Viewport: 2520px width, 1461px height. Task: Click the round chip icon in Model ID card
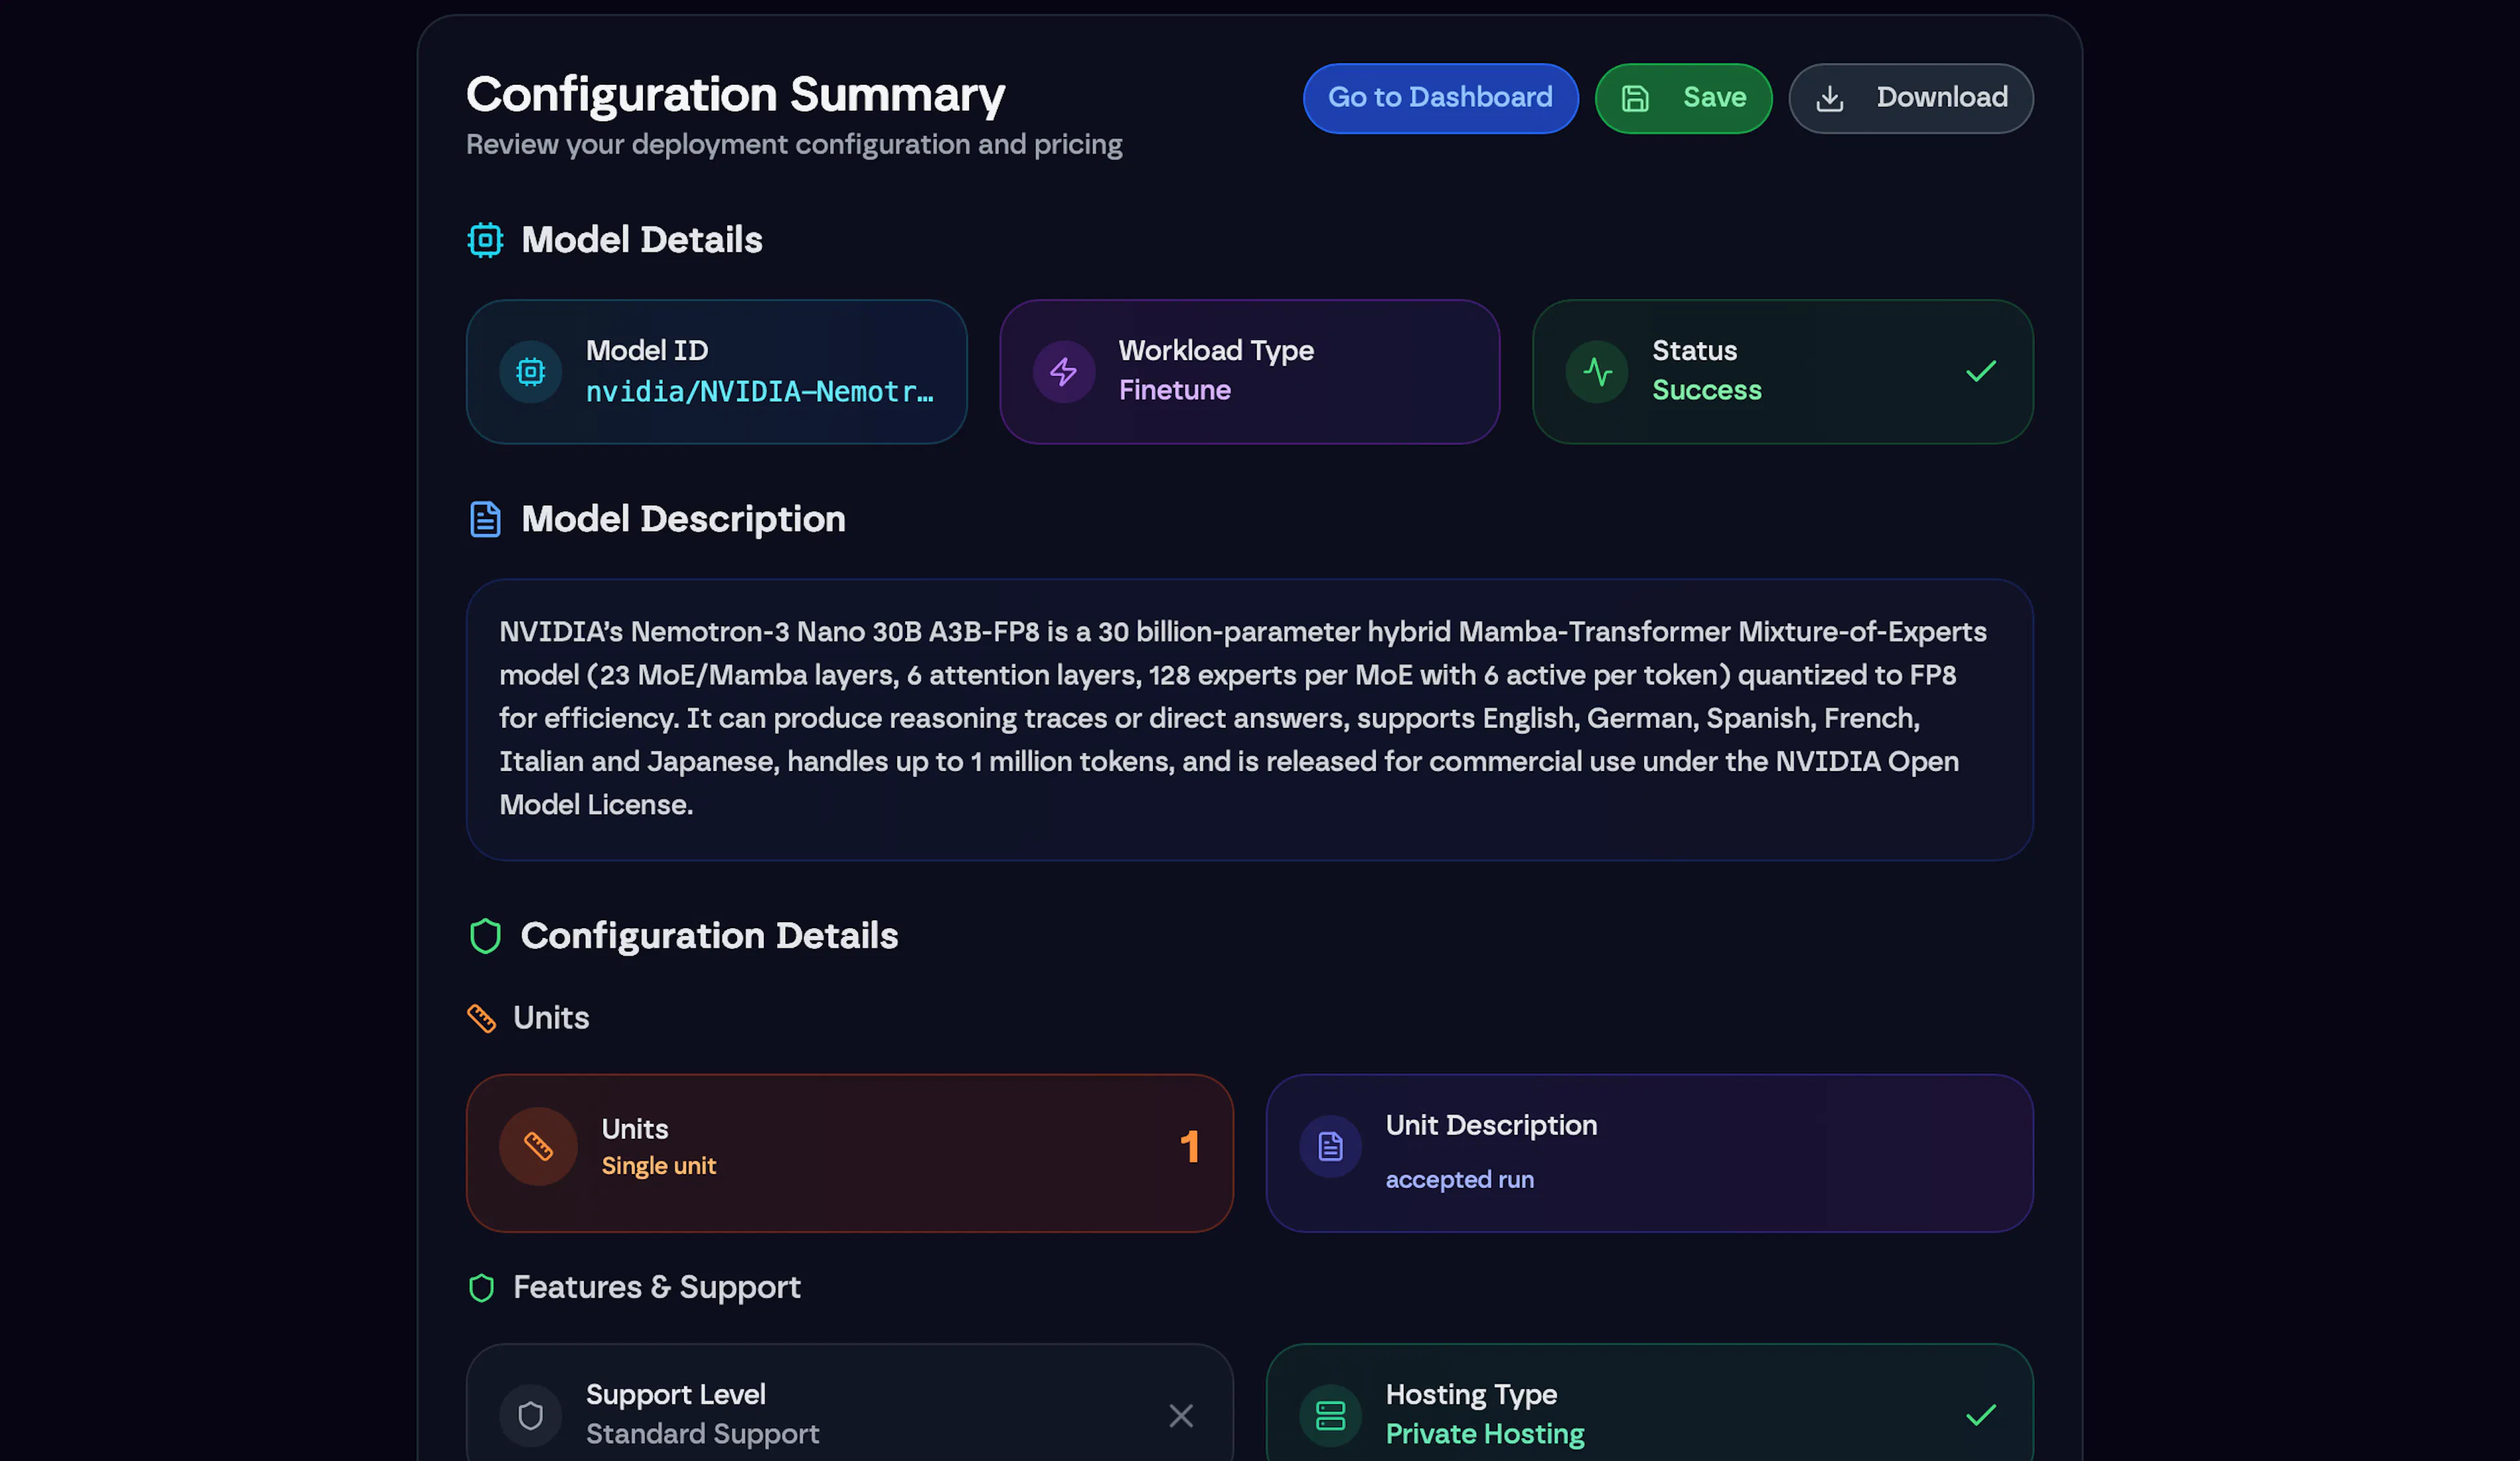tap(530, 372)
